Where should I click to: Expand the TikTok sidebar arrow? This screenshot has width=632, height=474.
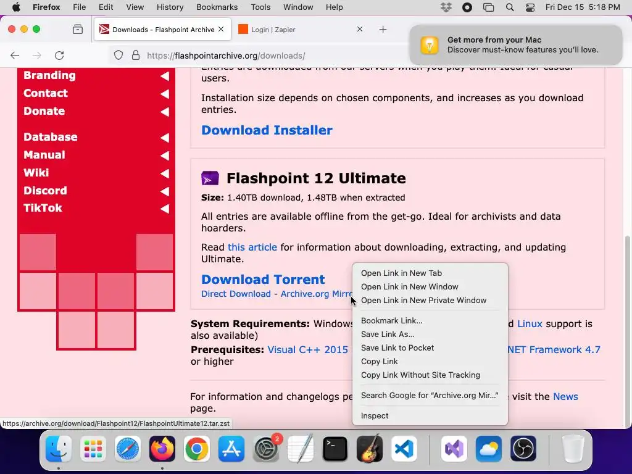tap(164, 209)
